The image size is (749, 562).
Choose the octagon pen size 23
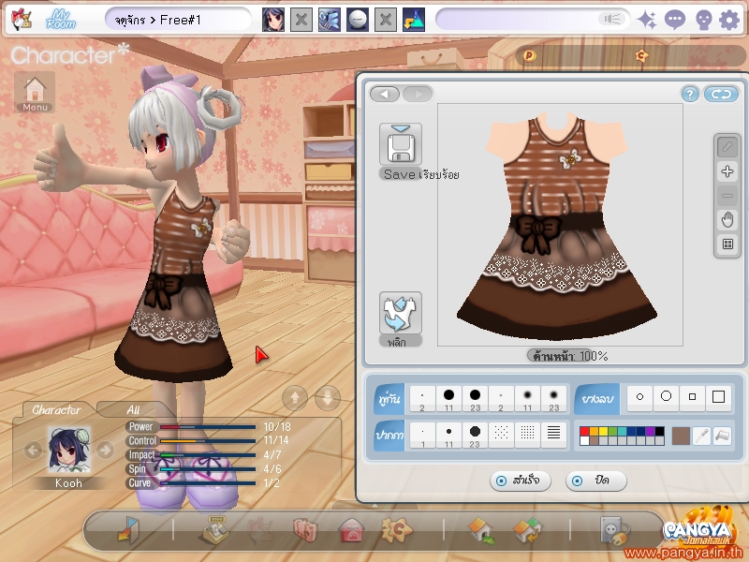475,436
